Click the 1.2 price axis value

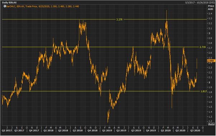[210, 121]
